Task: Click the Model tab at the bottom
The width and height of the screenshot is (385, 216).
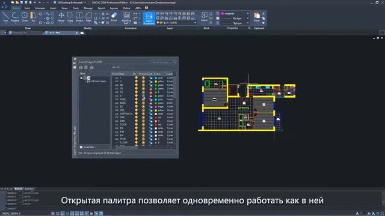Action: pos(18,189)
